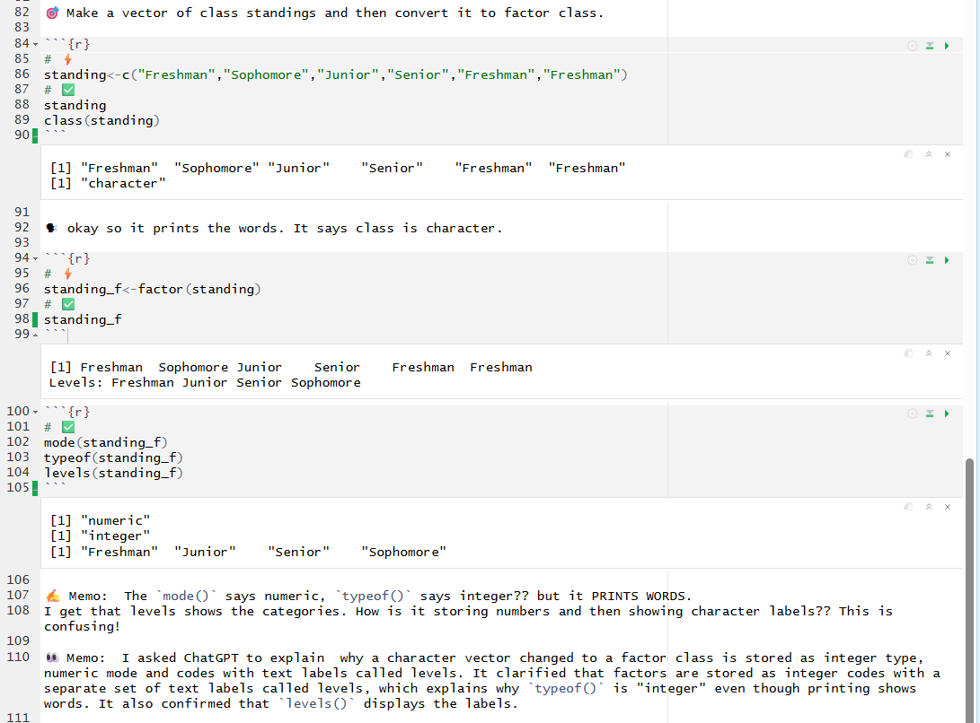This screenshot has width=980, height=723.
Task: Click the green check emoji on line 87
Action: [68, 90]
